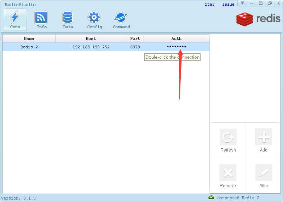The height and width of the screenshot is (202, 283).
Task: Maximize the RedisStudio window
Action: (x=261, y=3)
